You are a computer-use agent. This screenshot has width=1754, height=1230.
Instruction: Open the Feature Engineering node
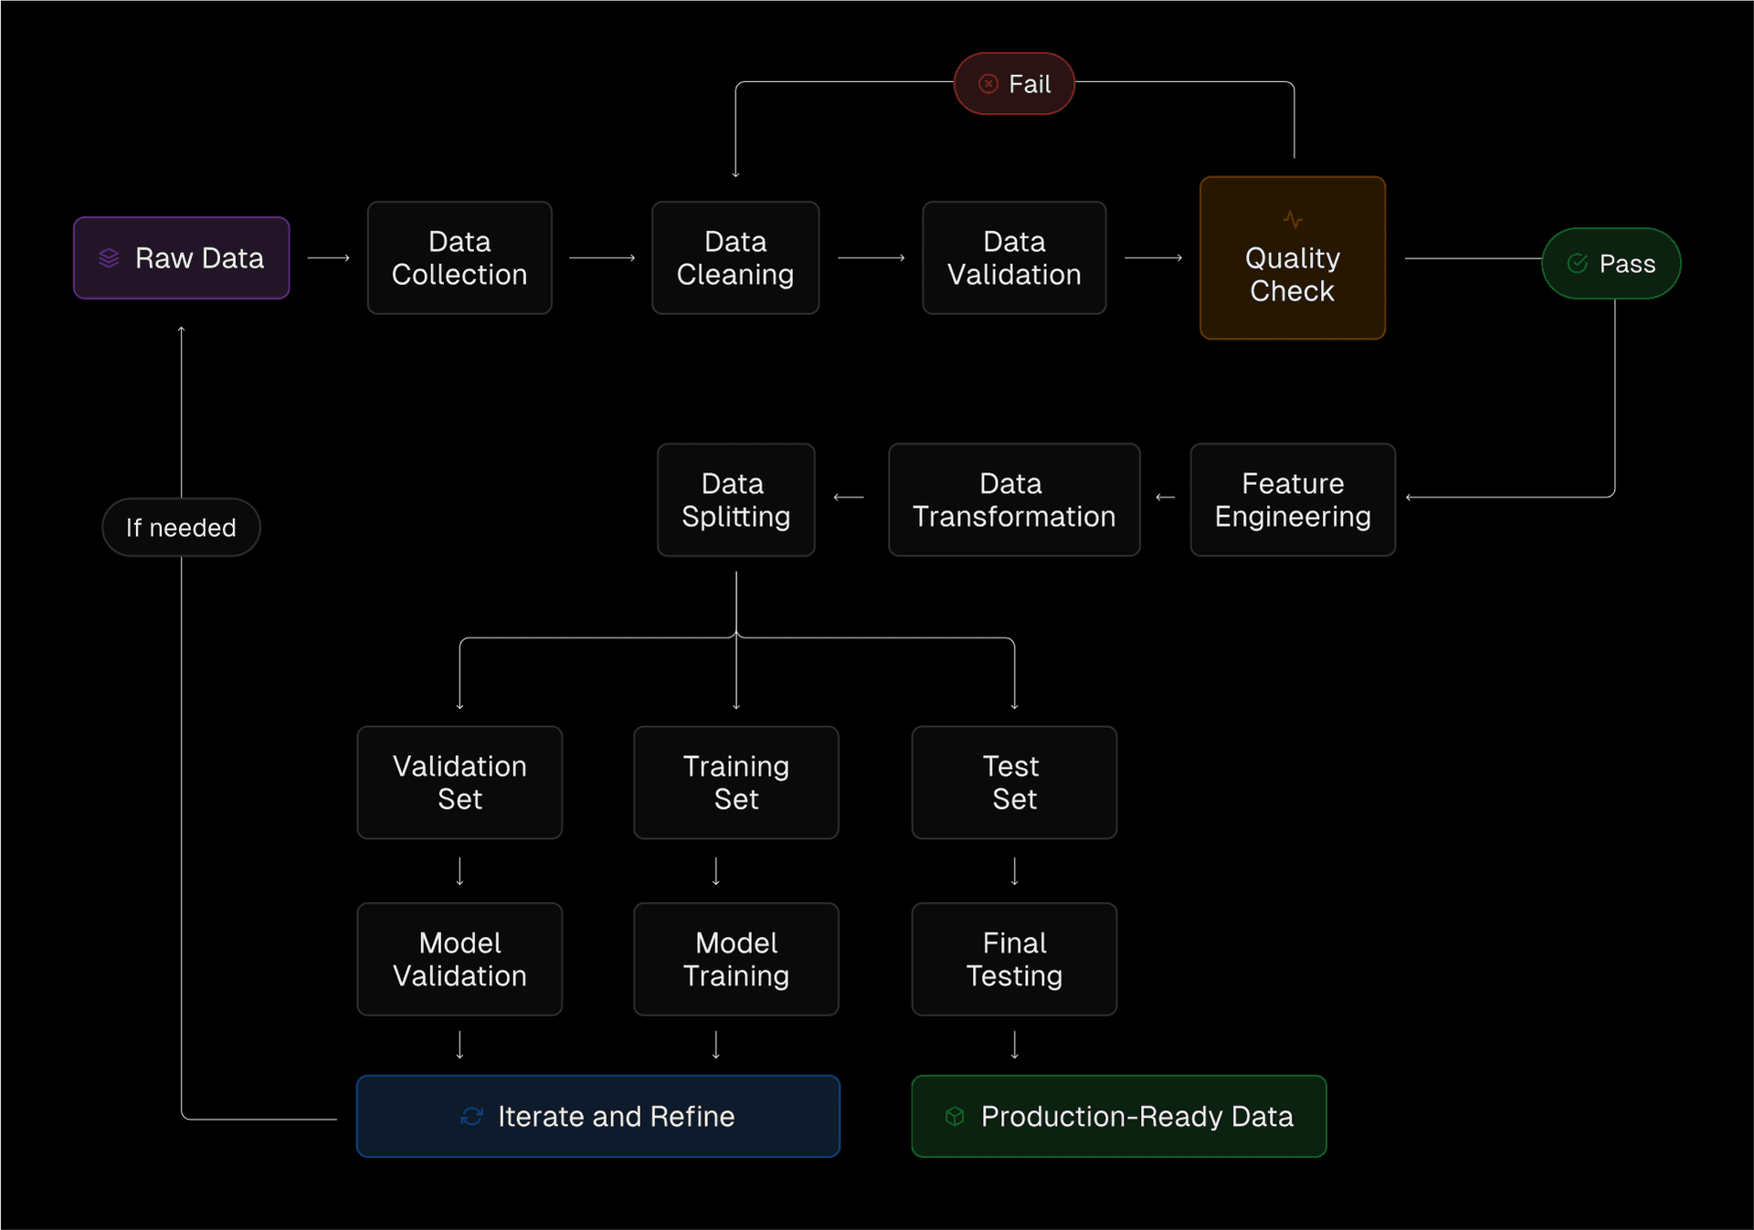(1292, 499)
